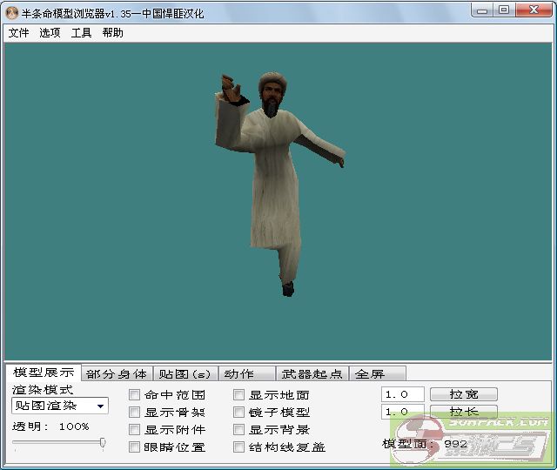Open the 文件 menu
Image resolution: width=557 pixels, height=470 pixels.
(x=18, y=33)
